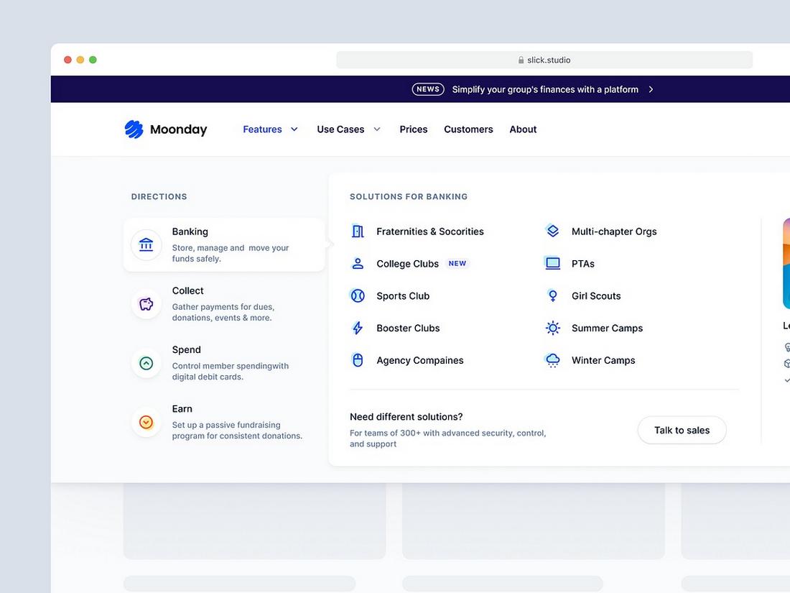Select the Banking bank building icon

(147, 244)
